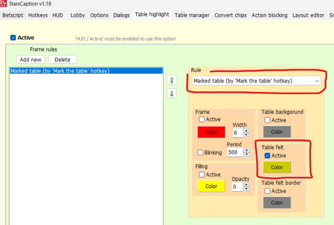334x225 pixels.
Task: Move rule down with green down arrow
Action: coord(171,93)
